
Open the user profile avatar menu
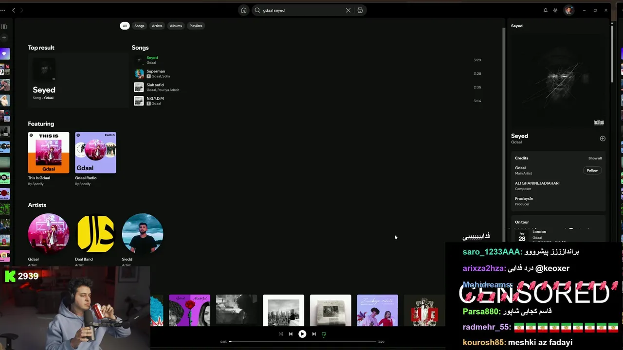pos(568,10)
